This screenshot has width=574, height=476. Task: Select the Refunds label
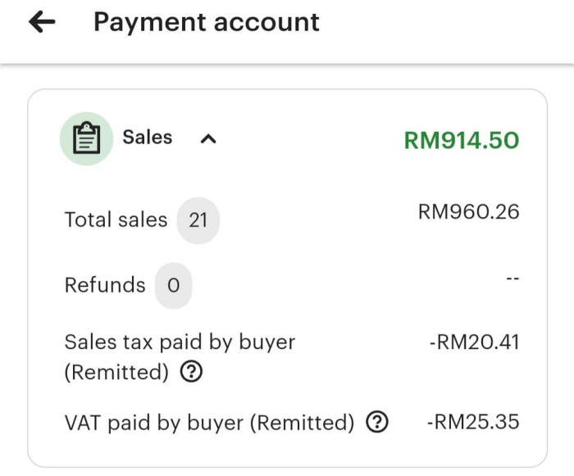[104, 285]
